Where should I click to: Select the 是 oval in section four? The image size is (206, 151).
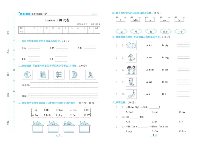tap(121, 31)
